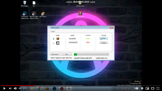Viewport: 162px width, 91px height.
Task: Open the Advanced SystemCare desktop icon
Action: (25, 15)
